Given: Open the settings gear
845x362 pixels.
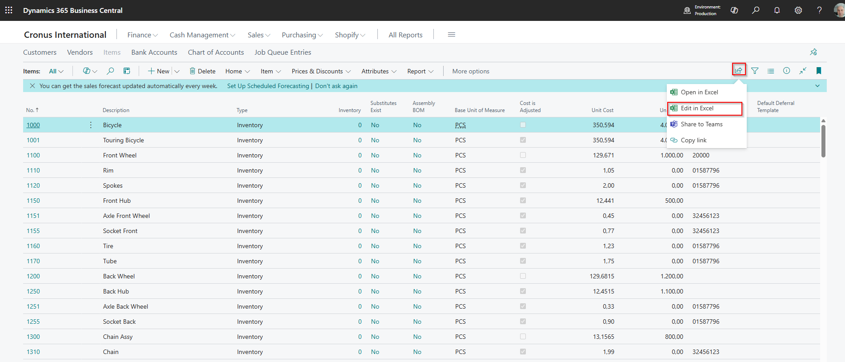Looking at the screenshot, I should point(798,10).
